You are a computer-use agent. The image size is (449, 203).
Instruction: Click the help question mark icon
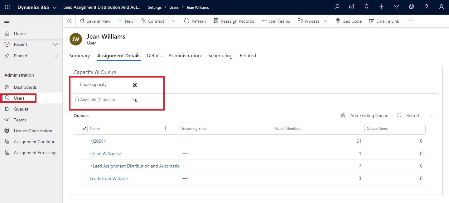coord(427,7)
